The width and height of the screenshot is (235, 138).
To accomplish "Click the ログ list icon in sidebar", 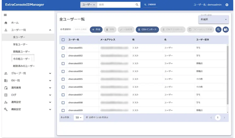I will (x=6, y=95).
